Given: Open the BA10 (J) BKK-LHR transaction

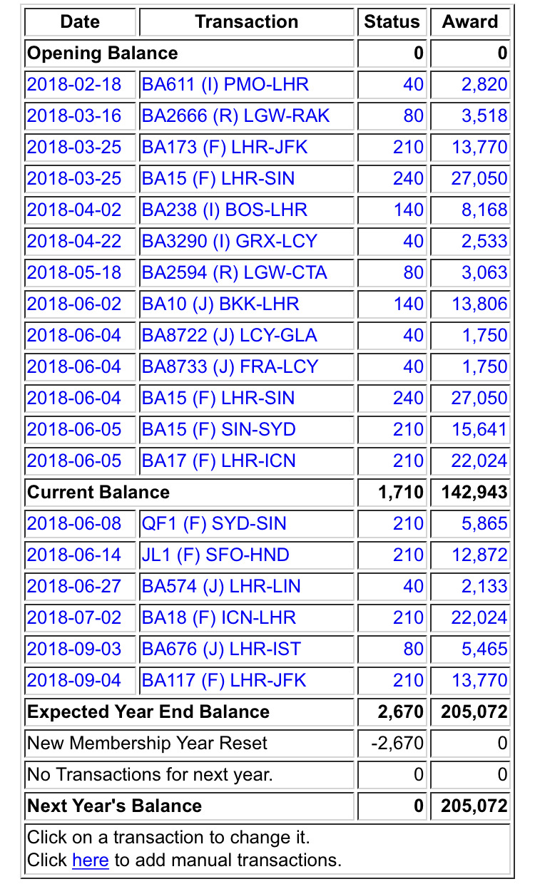Looking at the screenshot, I should [220, 304].
